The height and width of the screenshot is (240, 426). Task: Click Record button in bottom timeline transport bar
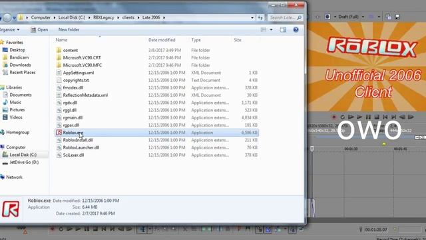point(53,229)
